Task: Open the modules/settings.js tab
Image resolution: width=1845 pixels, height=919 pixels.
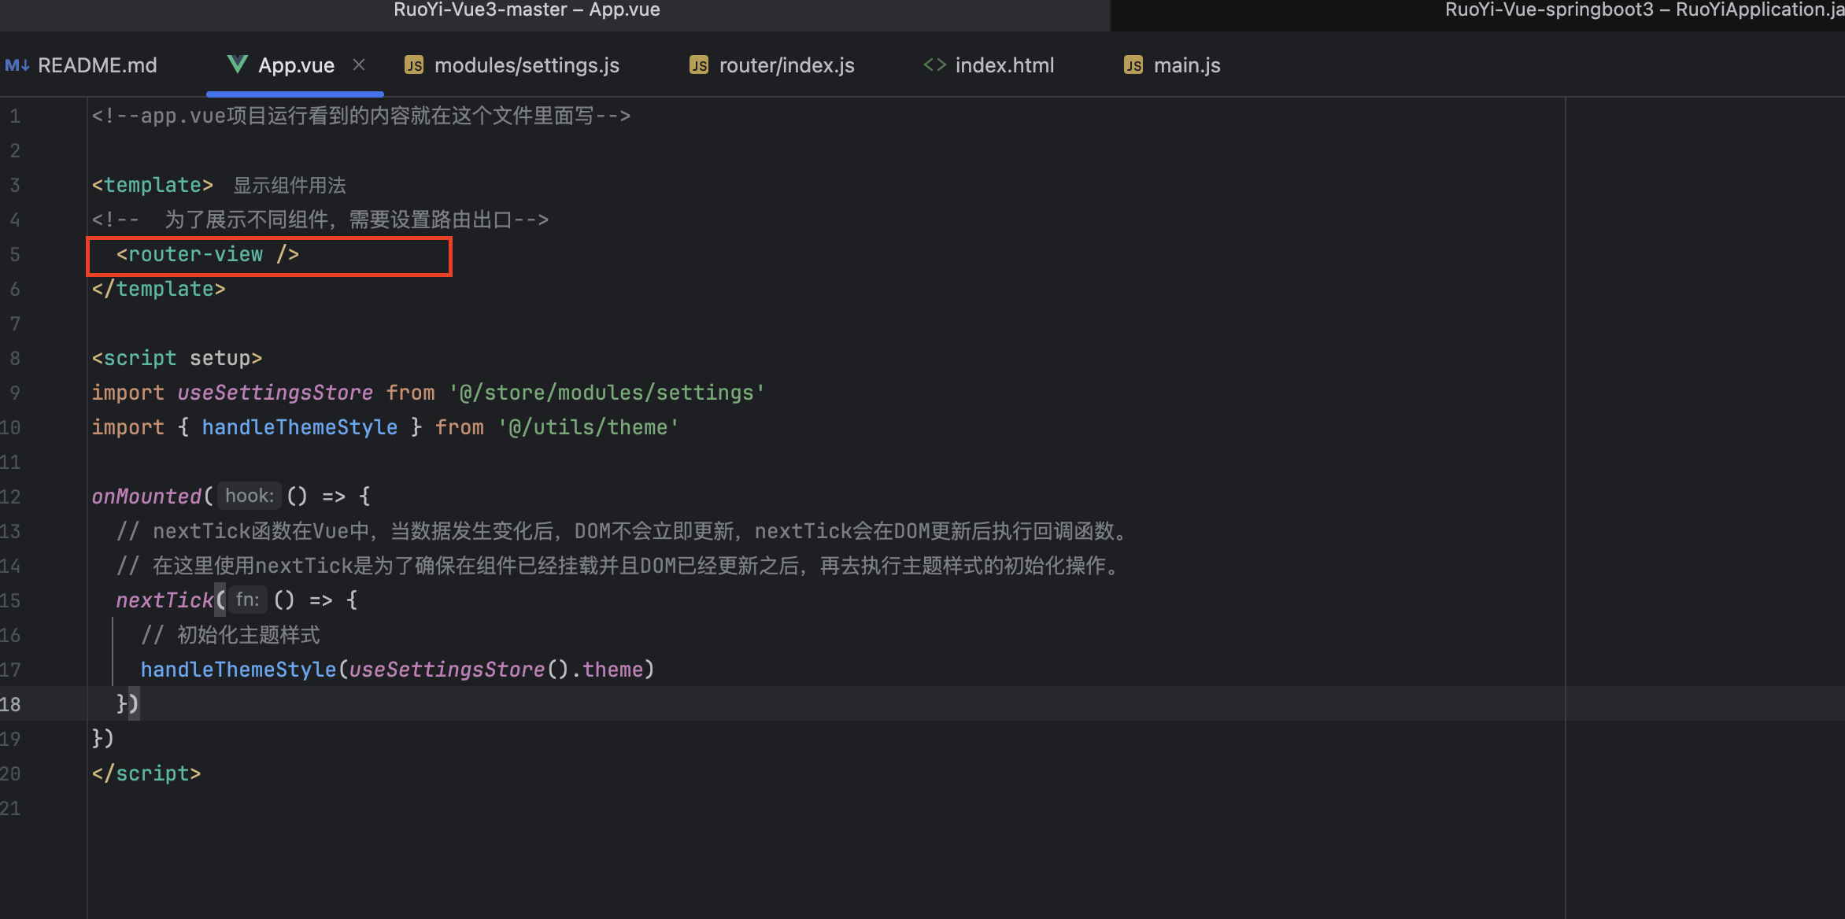Action: pyautogui.click(x=526, y=65)
